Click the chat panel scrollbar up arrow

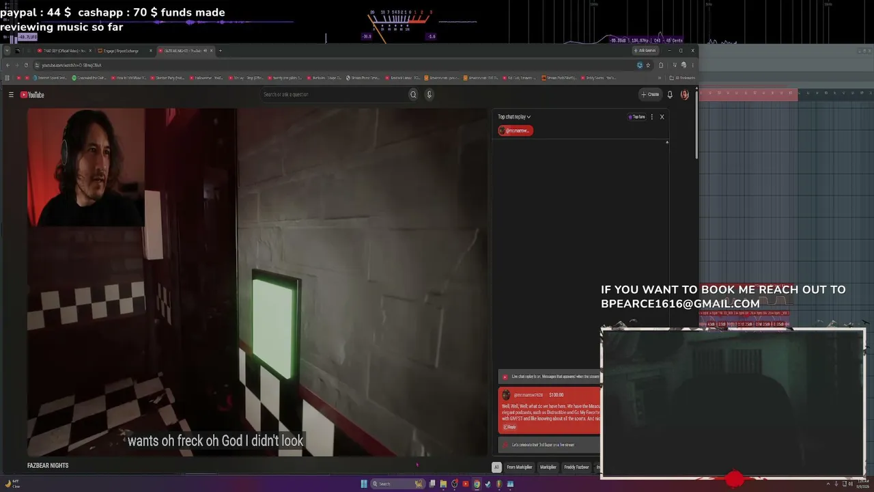point(667,142)
